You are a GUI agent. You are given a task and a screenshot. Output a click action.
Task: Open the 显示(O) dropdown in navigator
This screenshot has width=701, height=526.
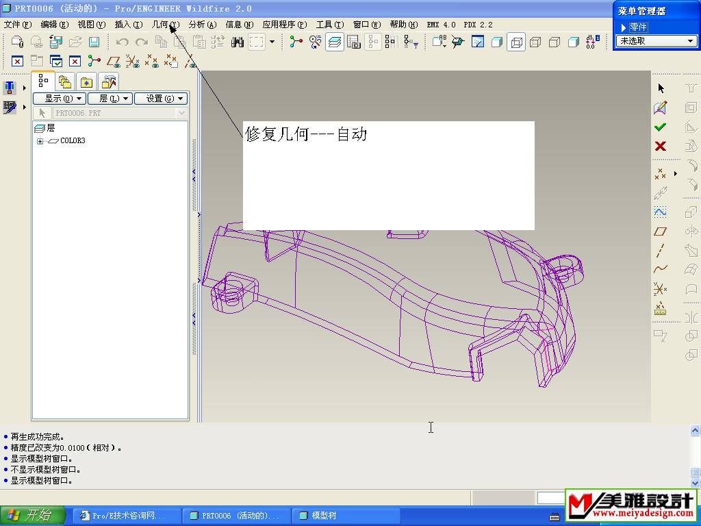pos(60,99)
